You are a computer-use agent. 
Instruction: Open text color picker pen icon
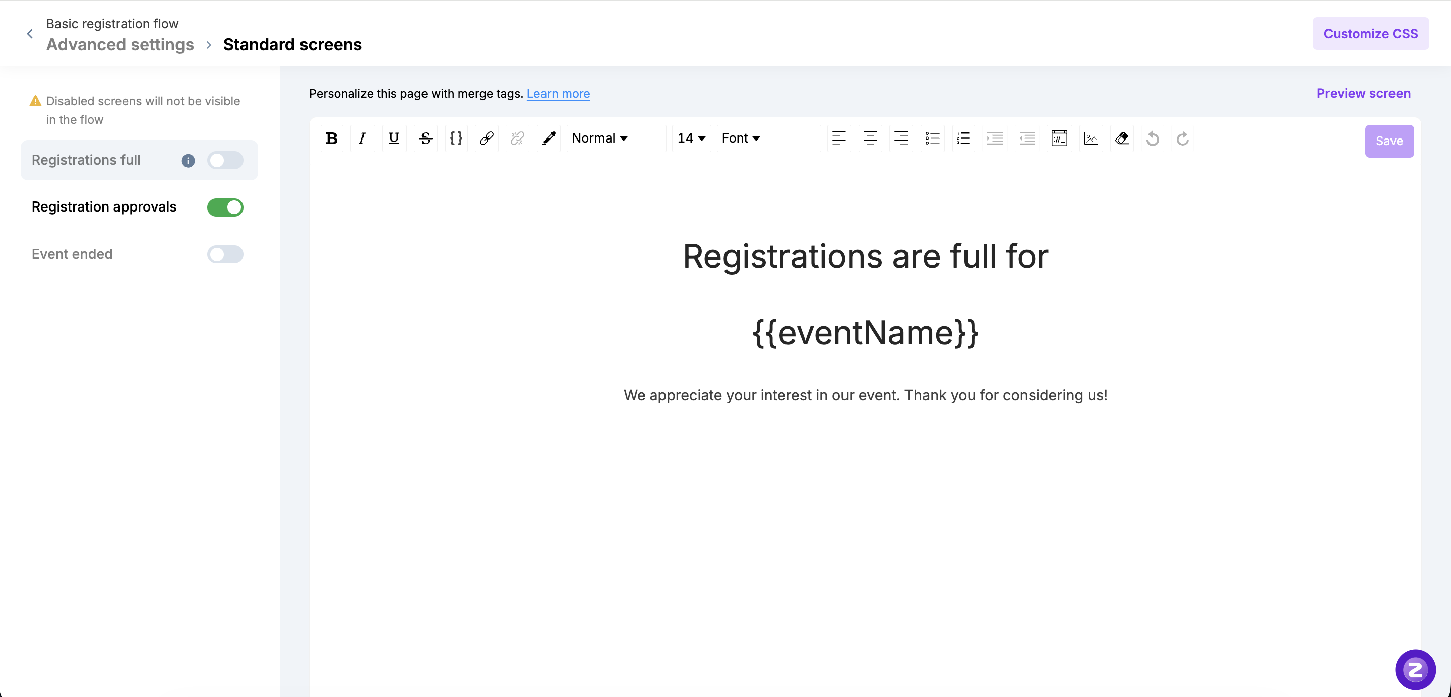549,138
